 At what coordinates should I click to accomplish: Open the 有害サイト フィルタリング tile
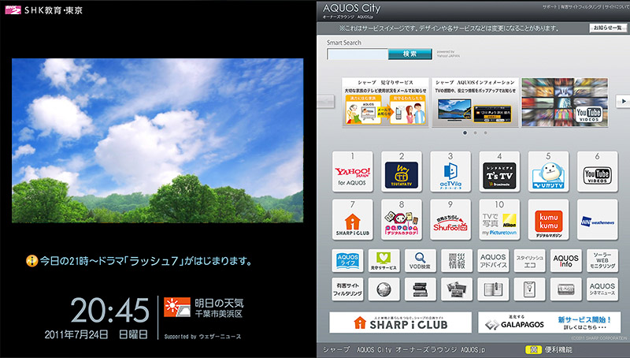(x=347, y=289)
